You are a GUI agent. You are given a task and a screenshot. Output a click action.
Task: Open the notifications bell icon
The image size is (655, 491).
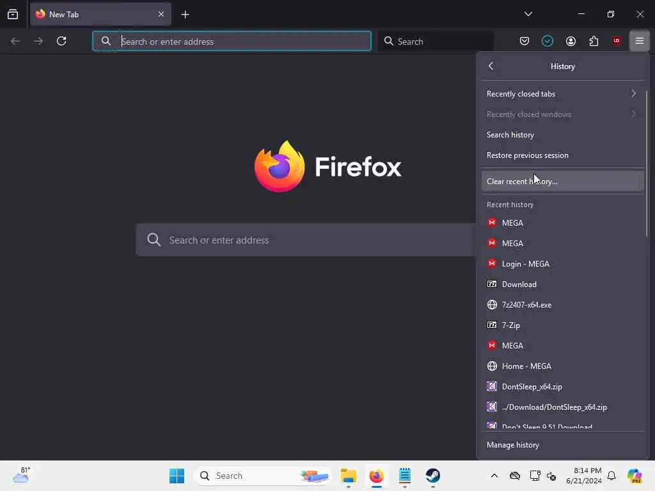coord(612,476)
